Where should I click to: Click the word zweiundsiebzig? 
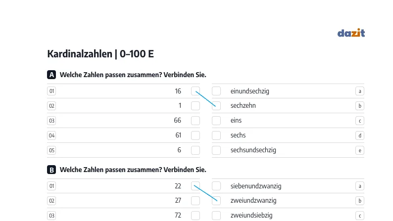coord(251,215)
